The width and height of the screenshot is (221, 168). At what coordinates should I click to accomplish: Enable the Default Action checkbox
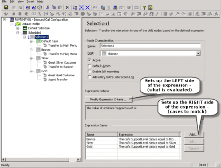coord(89,66)
